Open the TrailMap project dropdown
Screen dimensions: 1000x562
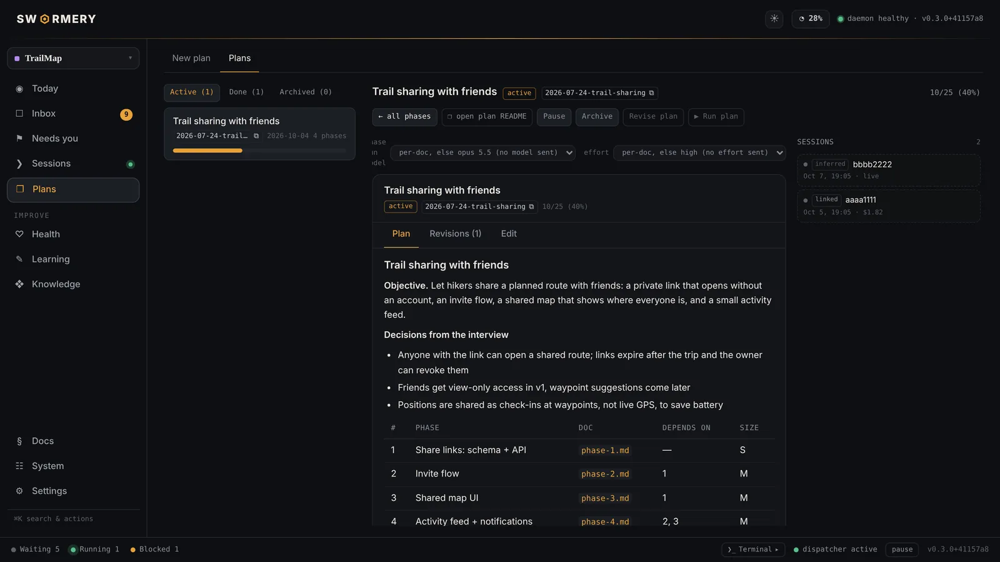click(x=73, y=58)
